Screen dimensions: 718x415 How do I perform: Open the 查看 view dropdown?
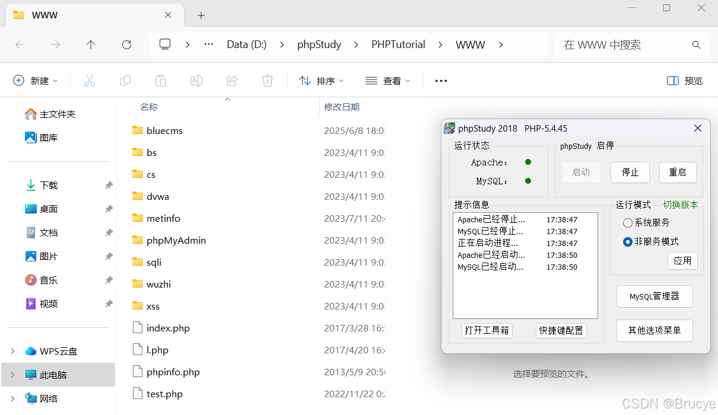(387, 81)
